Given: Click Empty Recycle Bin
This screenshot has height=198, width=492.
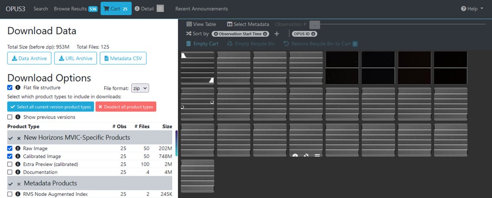Looking at the screenshot, I should pyautogui.click(x=251, y=44).
